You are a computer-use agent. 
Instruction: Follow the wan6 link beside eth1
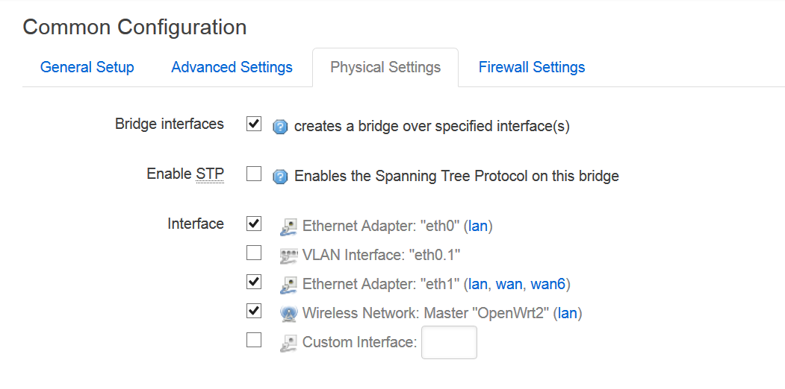[x=547, y=284]
